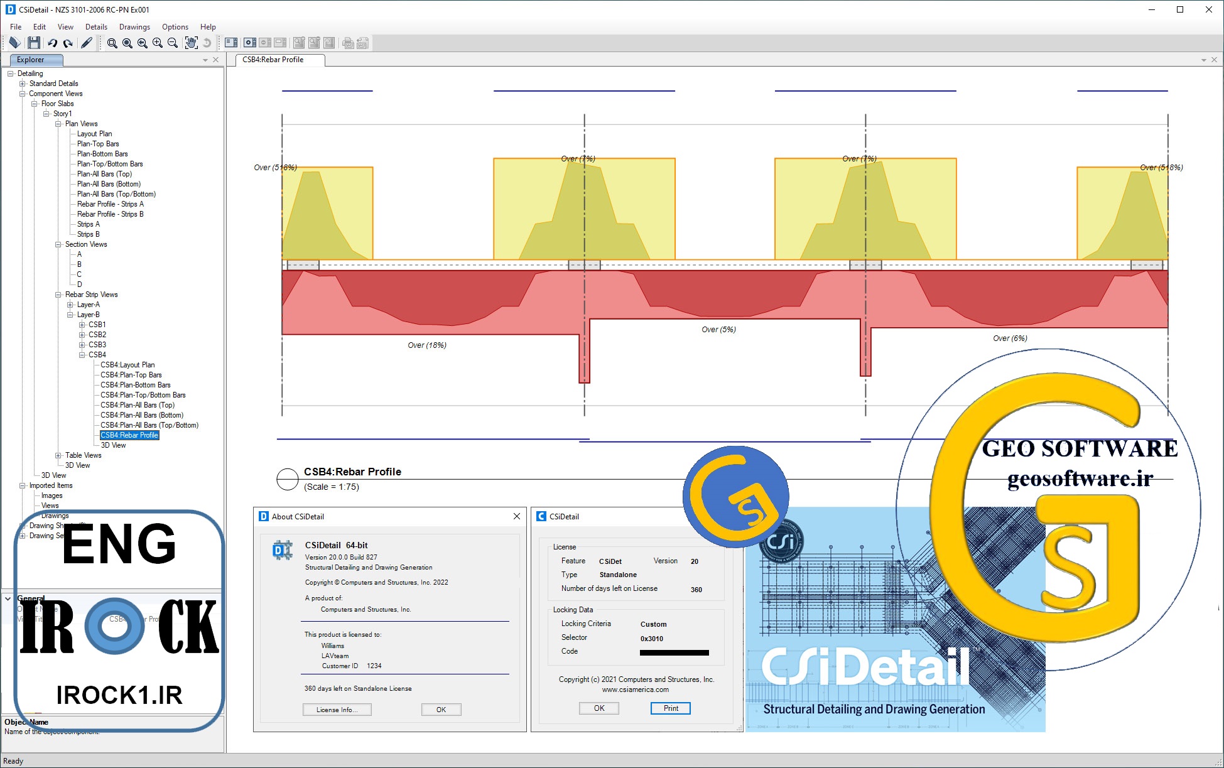Open the View menu
1224x768 pixels.
click(65, 27)
